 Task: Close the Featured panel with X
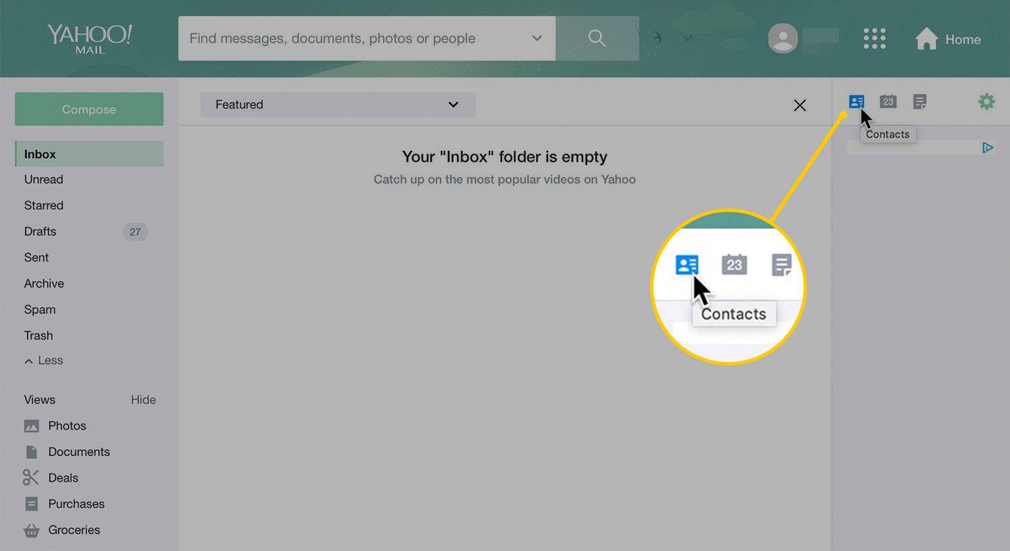(x=800, y=105)
